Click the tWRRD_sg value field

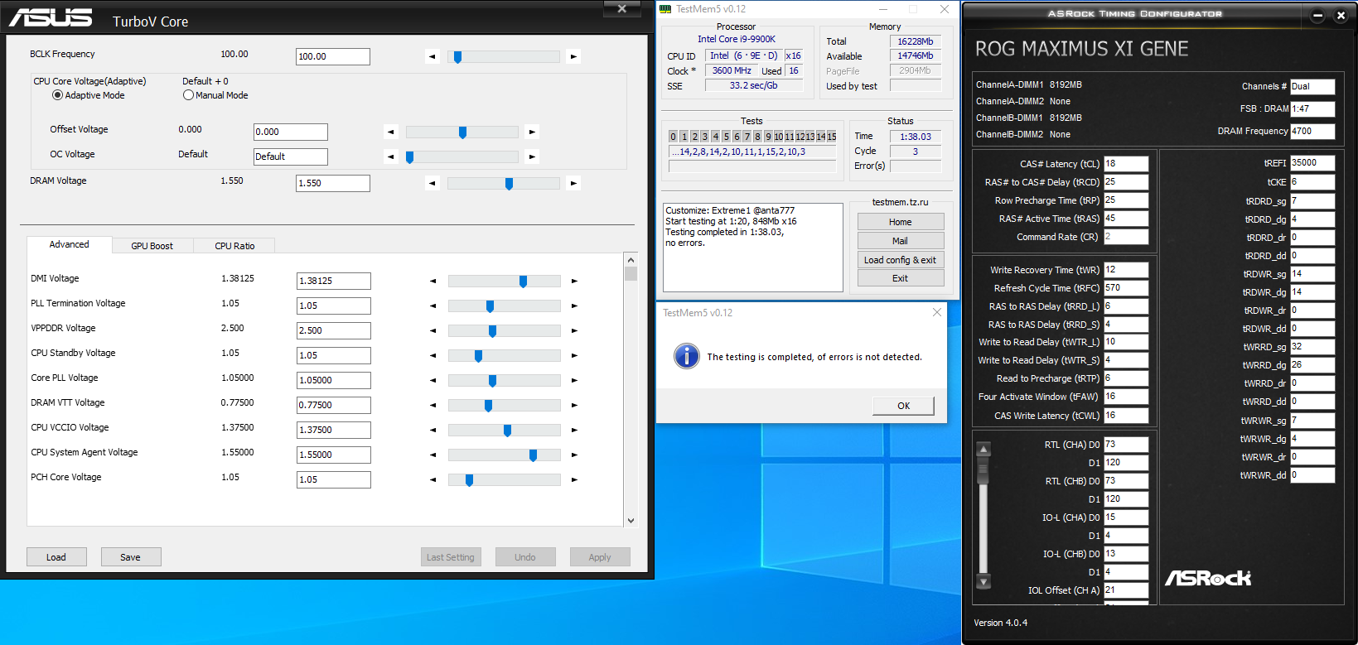(1312, 347)
